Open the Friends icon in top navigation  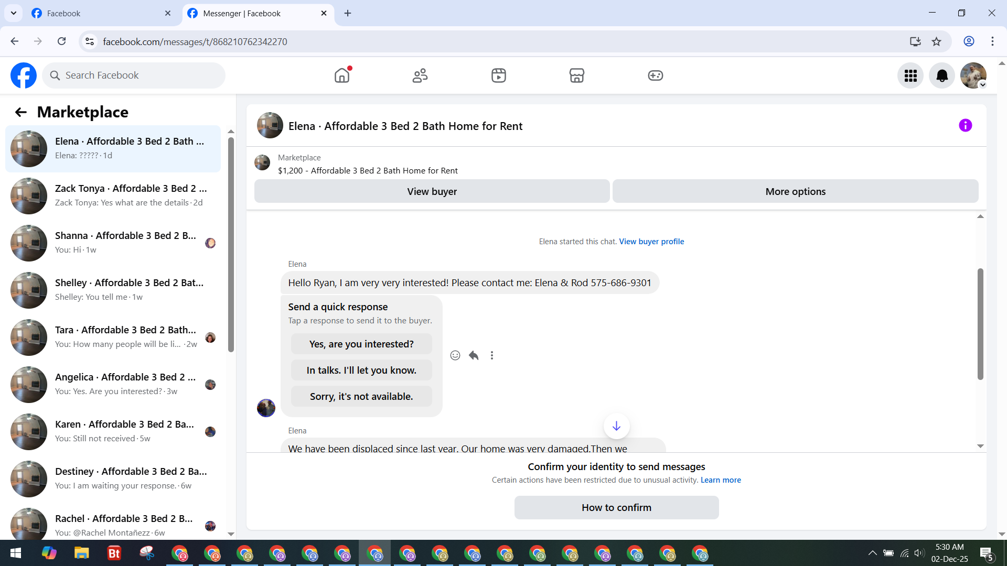420,75
